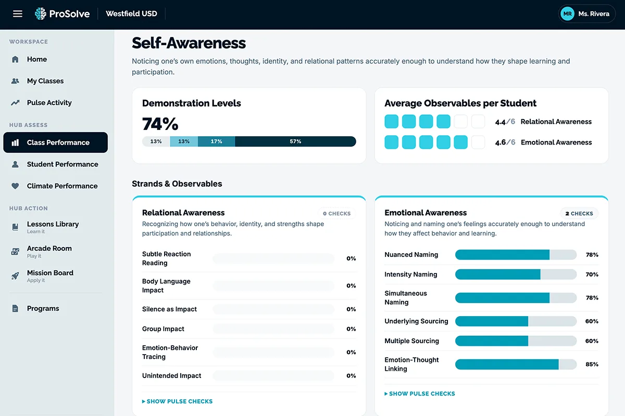The height and width of the screenshot is (416, 625).
Task: Click the Arcade Room gamepad icon
Action: 16,252
